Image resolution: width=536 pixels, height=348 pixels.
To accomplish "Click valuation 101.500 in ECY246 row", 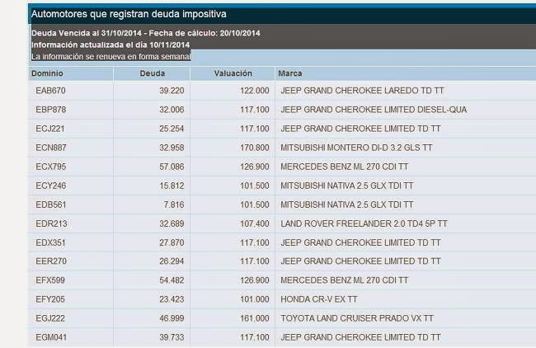I will [x=254, y=186].
